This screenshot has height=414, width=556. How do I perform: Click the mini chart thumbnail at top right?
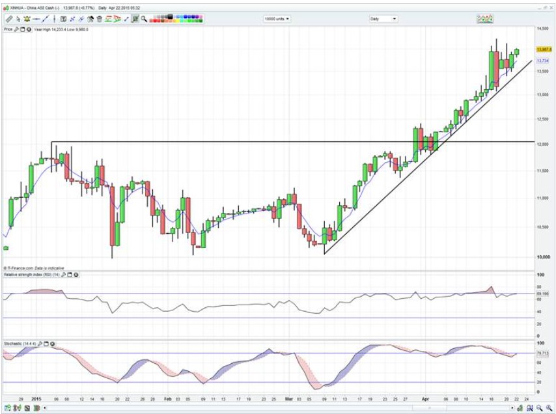point(484,19)
